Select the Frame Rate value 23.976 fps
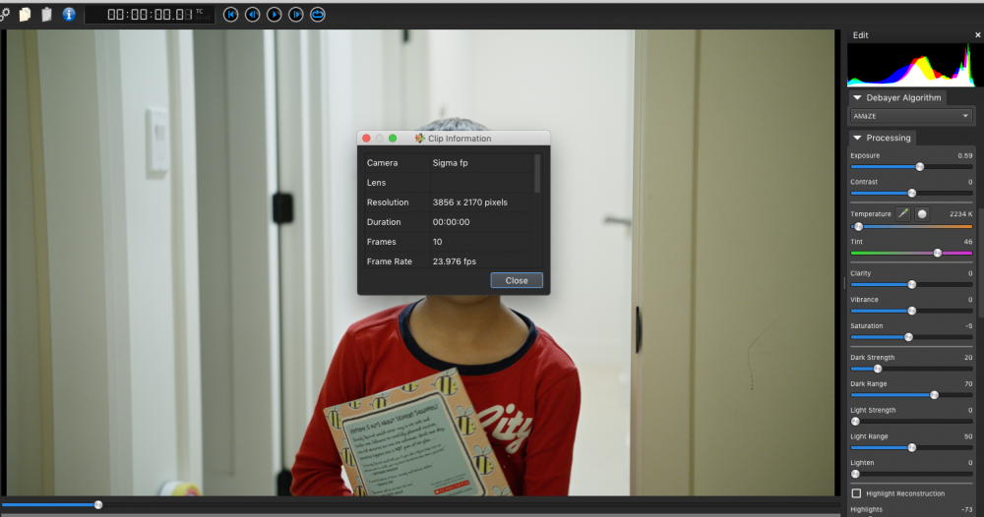Image resolution: width=984 pixels, height=517 pixels. click(x=455, y=261)
